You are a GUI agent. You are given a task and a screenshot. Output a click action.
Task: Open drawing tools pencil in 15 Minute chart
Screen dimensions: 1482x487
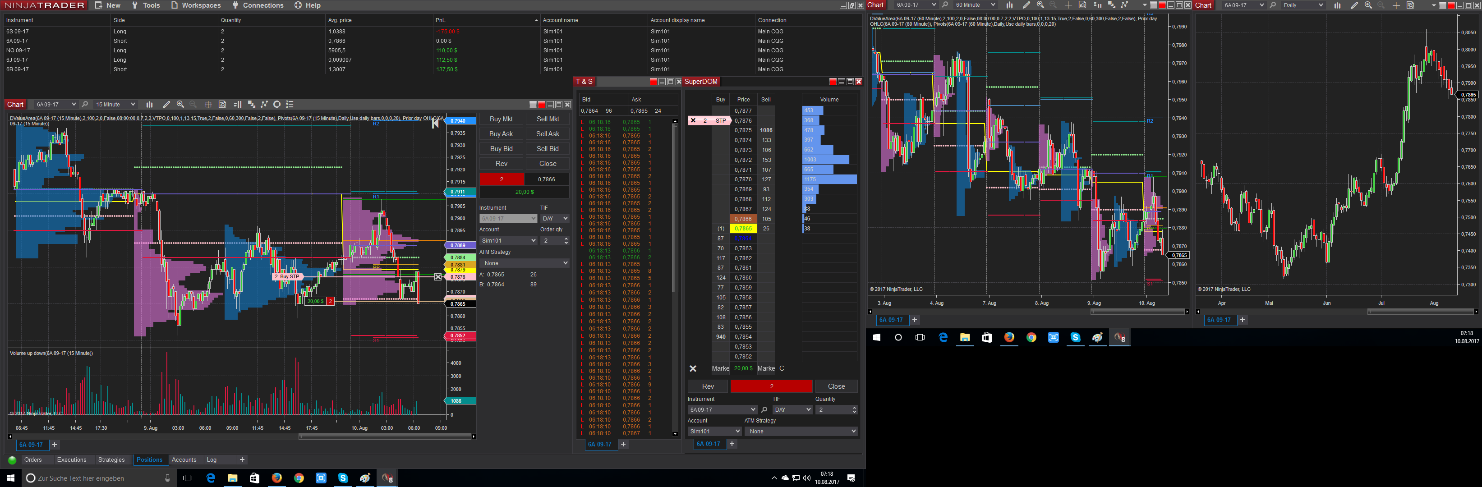click(x=166, y=105)
